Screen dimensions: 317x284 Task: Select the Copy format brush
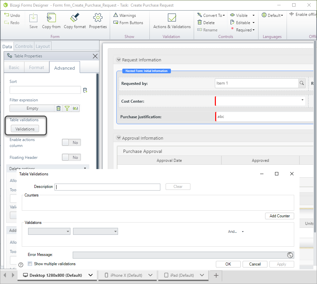75,18
